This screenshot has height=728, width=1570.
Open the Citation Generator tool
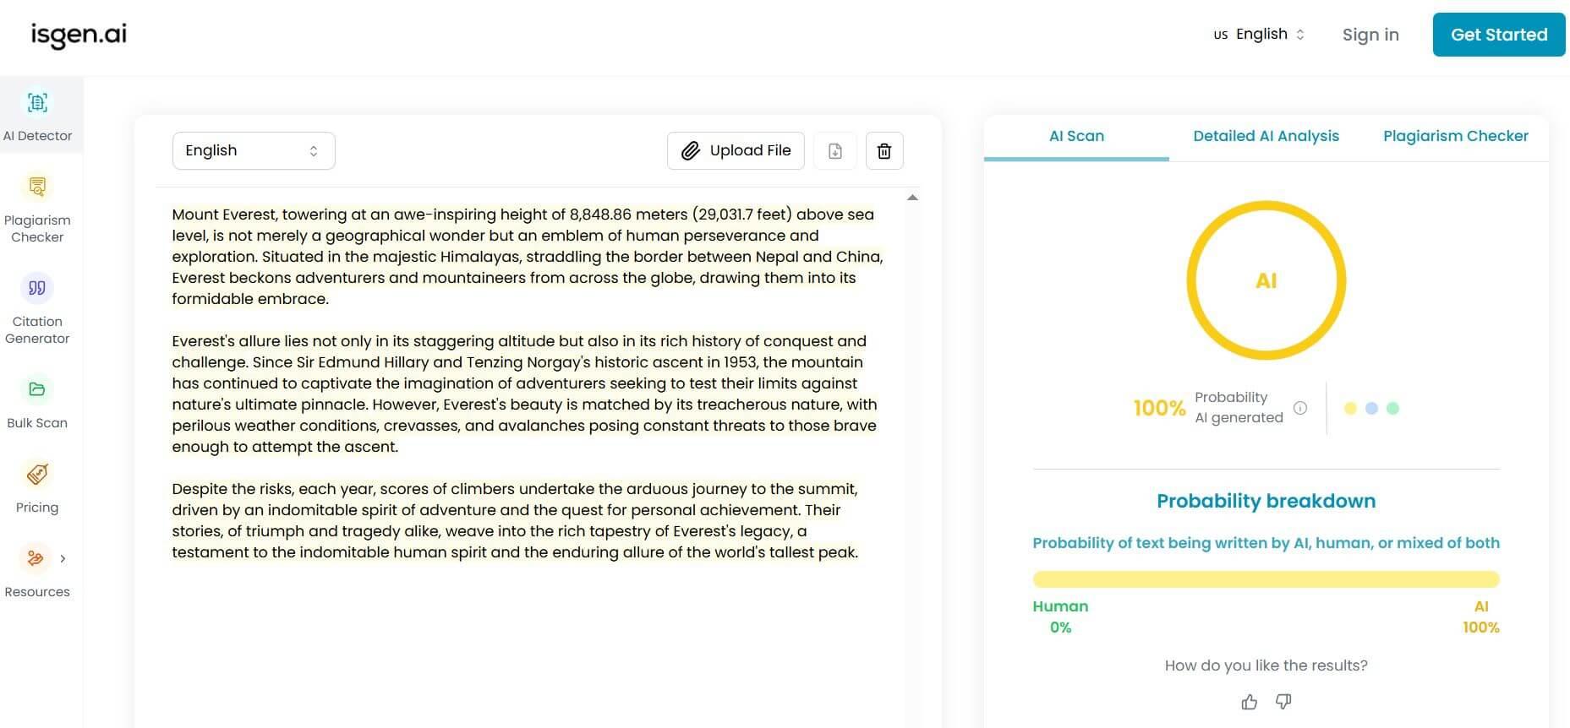(x=37, y=288)
